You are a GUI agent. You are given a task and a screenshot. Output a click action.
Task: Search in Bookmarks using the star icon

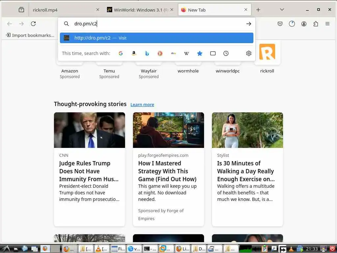[x=200, y=53]
